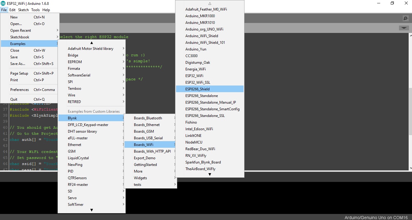Select CC3000 example

[x=210, y=56]
